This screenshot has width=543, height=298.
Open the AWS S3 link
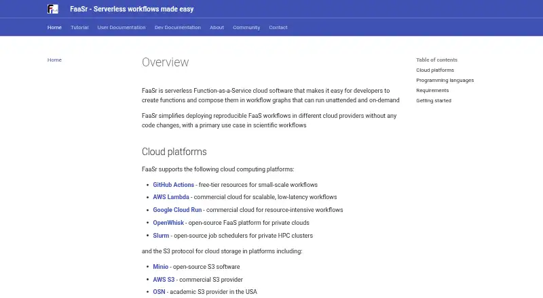164,279
